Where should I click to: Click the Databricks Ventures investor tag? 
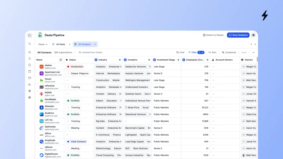[135, 67]
